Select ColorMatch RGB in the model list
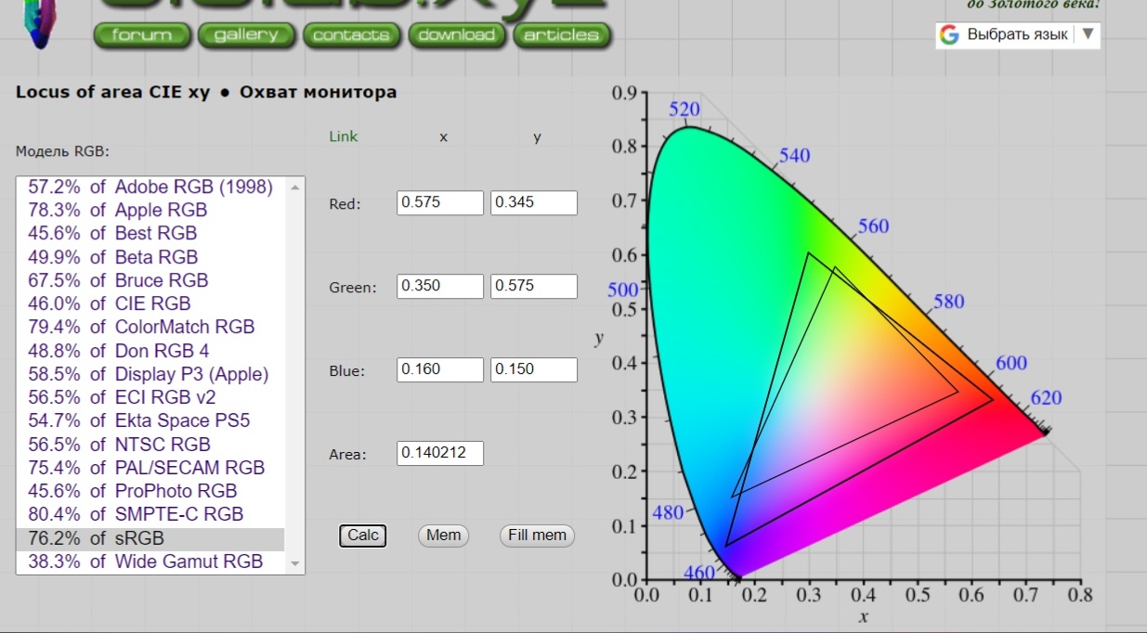 coord(150,327)
